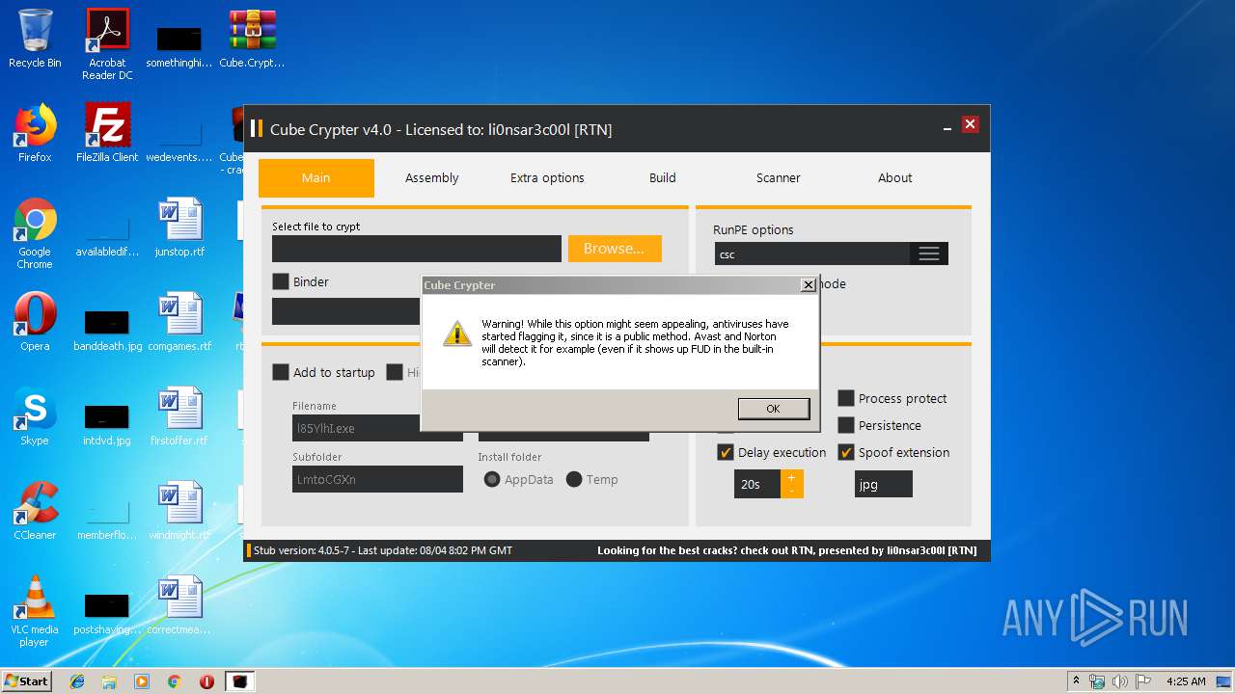The height and width of the screenshot is (694, 1235).
Task: Toggle Persistence checkbox
Action: (x=846, y=425)
